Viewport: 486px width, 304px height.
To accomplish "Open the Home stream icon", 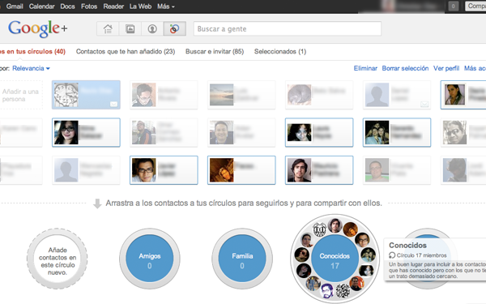I will (108, 29).
